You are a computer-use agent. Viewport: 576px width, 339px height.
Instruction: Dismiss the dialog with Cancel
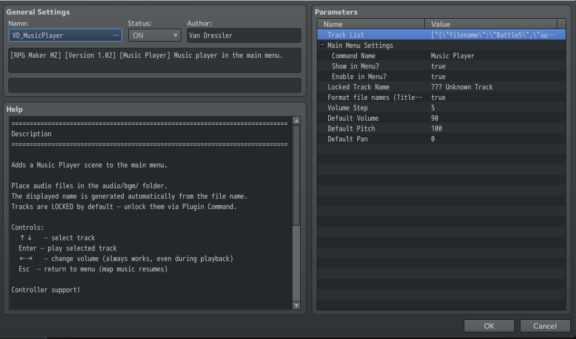[x=545, y=326]
